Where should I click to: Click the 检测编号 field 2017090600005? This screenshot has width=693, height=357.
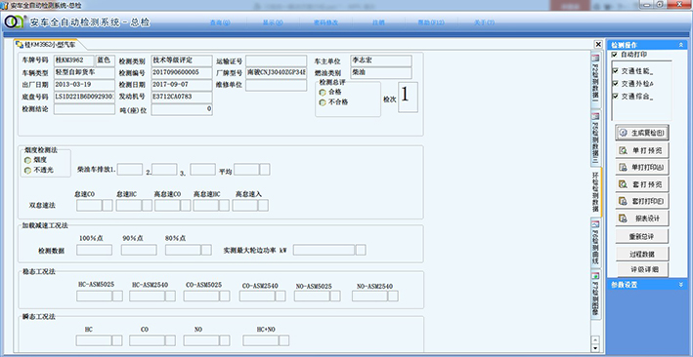click(x=182, y=73)
